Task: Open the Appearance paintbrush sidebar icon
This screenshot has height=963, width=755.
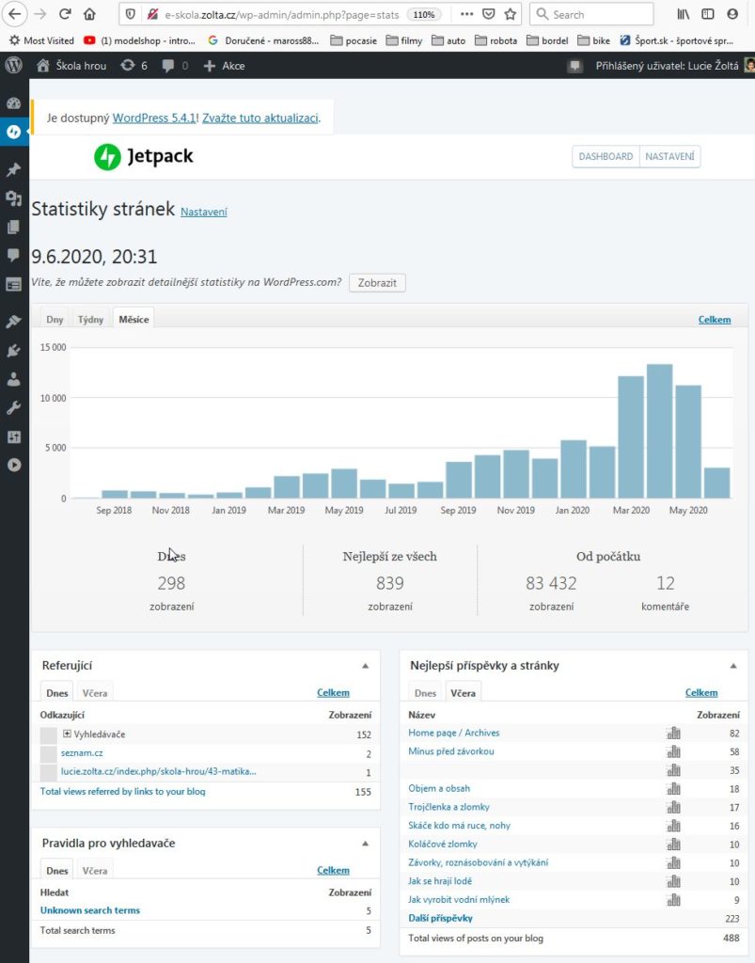Action: coord(13,322)
